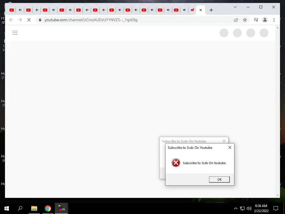The image size is (285, 214).
Task: Click the colorful blocks app icon in the taskbar
Action: 62,208
